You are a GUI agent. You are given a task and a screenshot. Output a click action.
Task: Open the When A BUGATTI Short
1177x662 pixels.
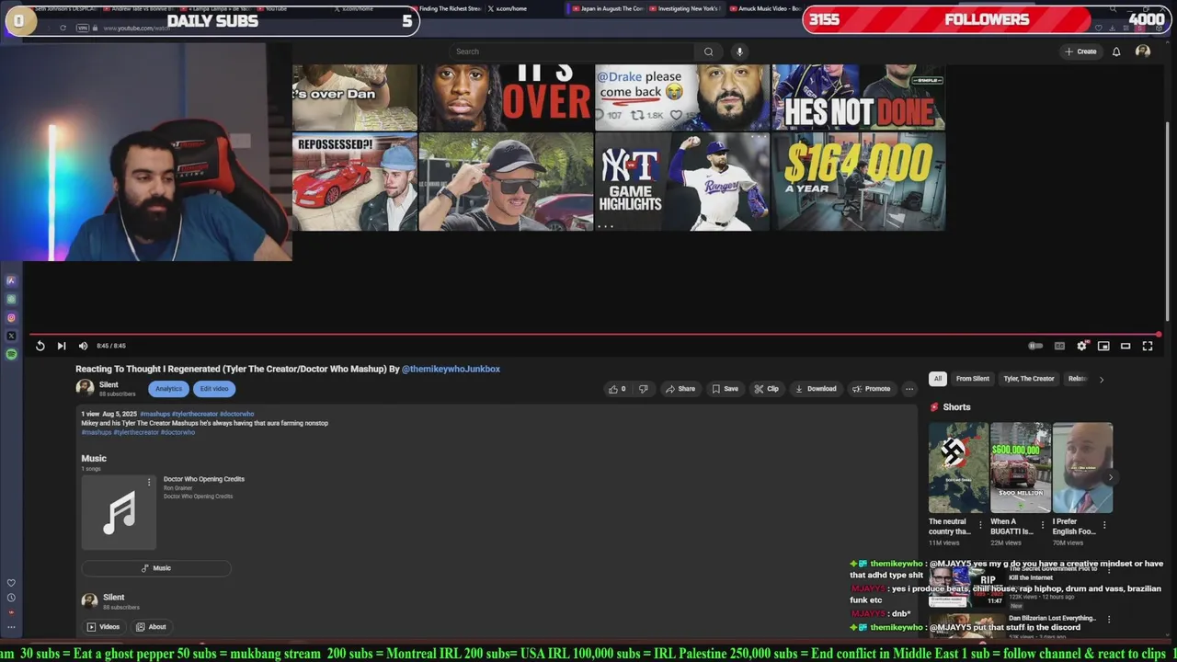pyautogui.click(x=1021, y=468)
